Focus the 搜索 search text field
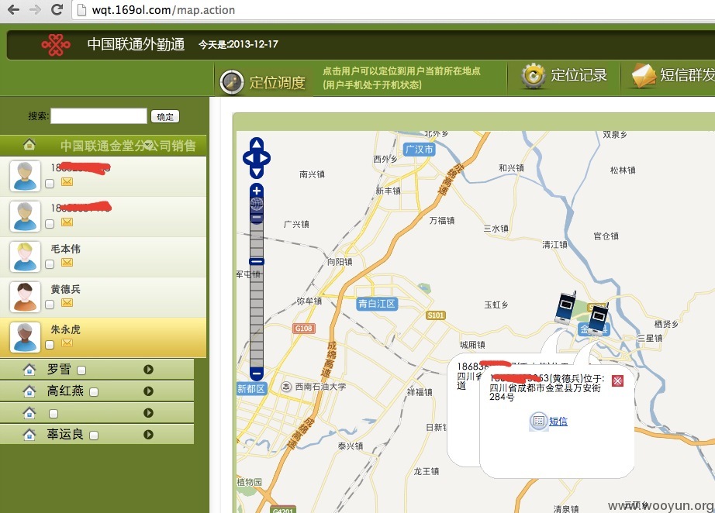This screenshot has height=513, width=715. click(x=99, y=116)
